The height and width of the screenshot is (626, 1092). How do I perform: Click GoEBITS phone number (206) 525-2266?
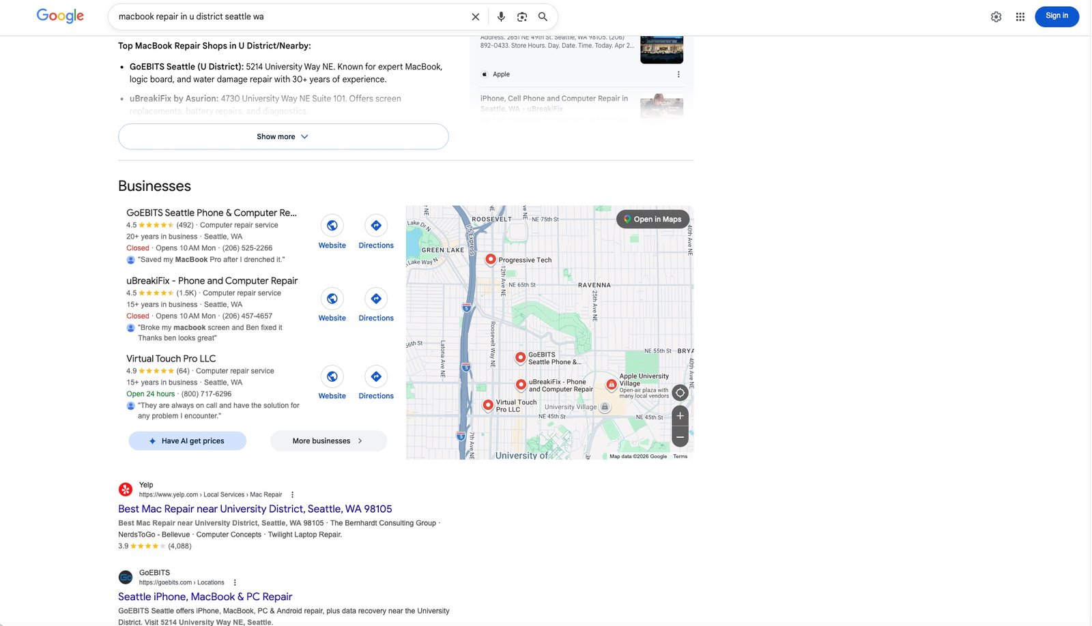[247, 248]
